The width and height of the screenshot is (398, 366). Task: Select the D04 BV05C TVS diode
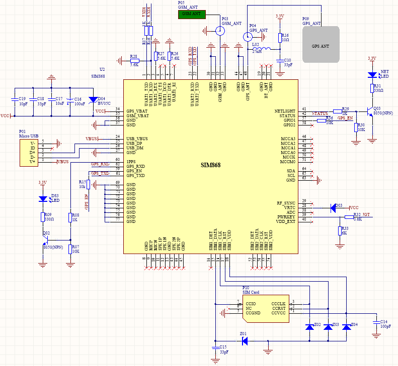(93, 100)
